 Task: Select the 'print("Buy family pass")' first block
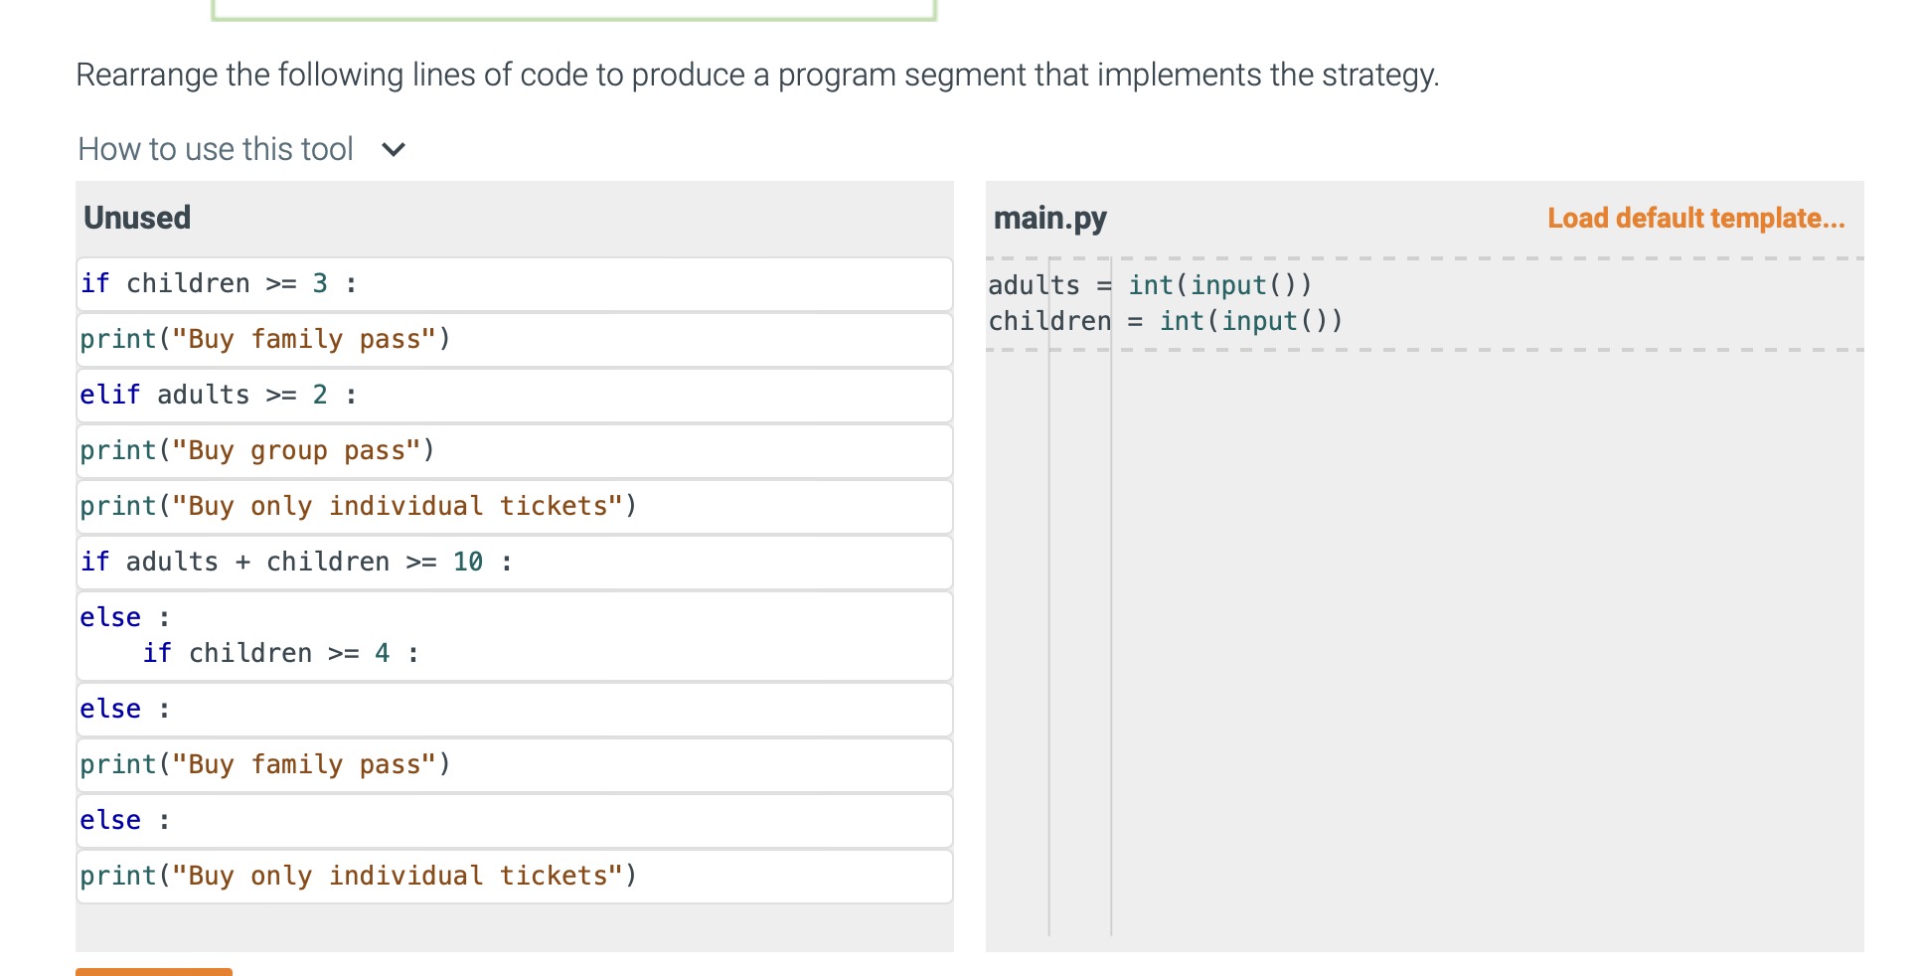coord(514,339)
